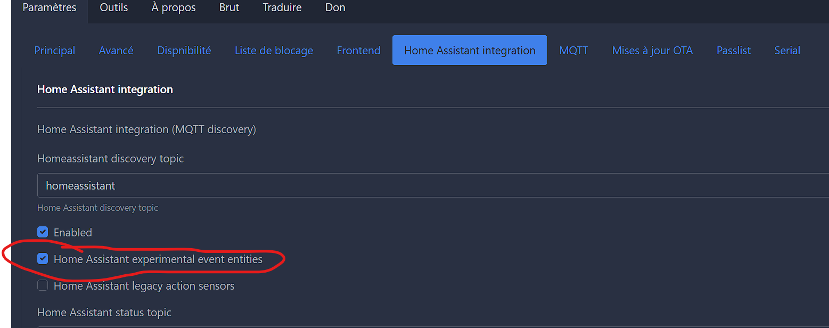Screen dimensions: 829x328
Task: Open the Liste de blocage tab
Action: (x=274, y=51)
